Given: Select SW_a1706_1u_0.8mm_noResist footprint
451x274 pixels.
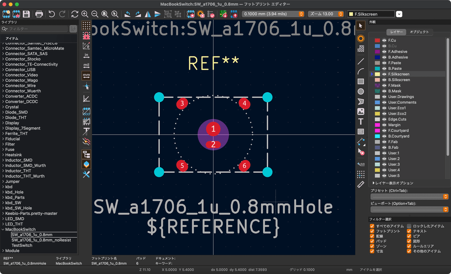Looking at the screenshot, I should 41,240.
